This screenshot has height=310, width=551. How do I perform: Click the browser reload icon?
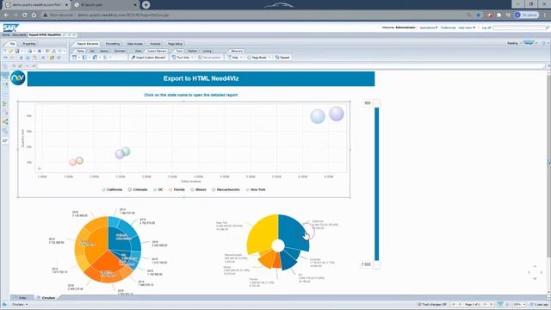(25, 15)
